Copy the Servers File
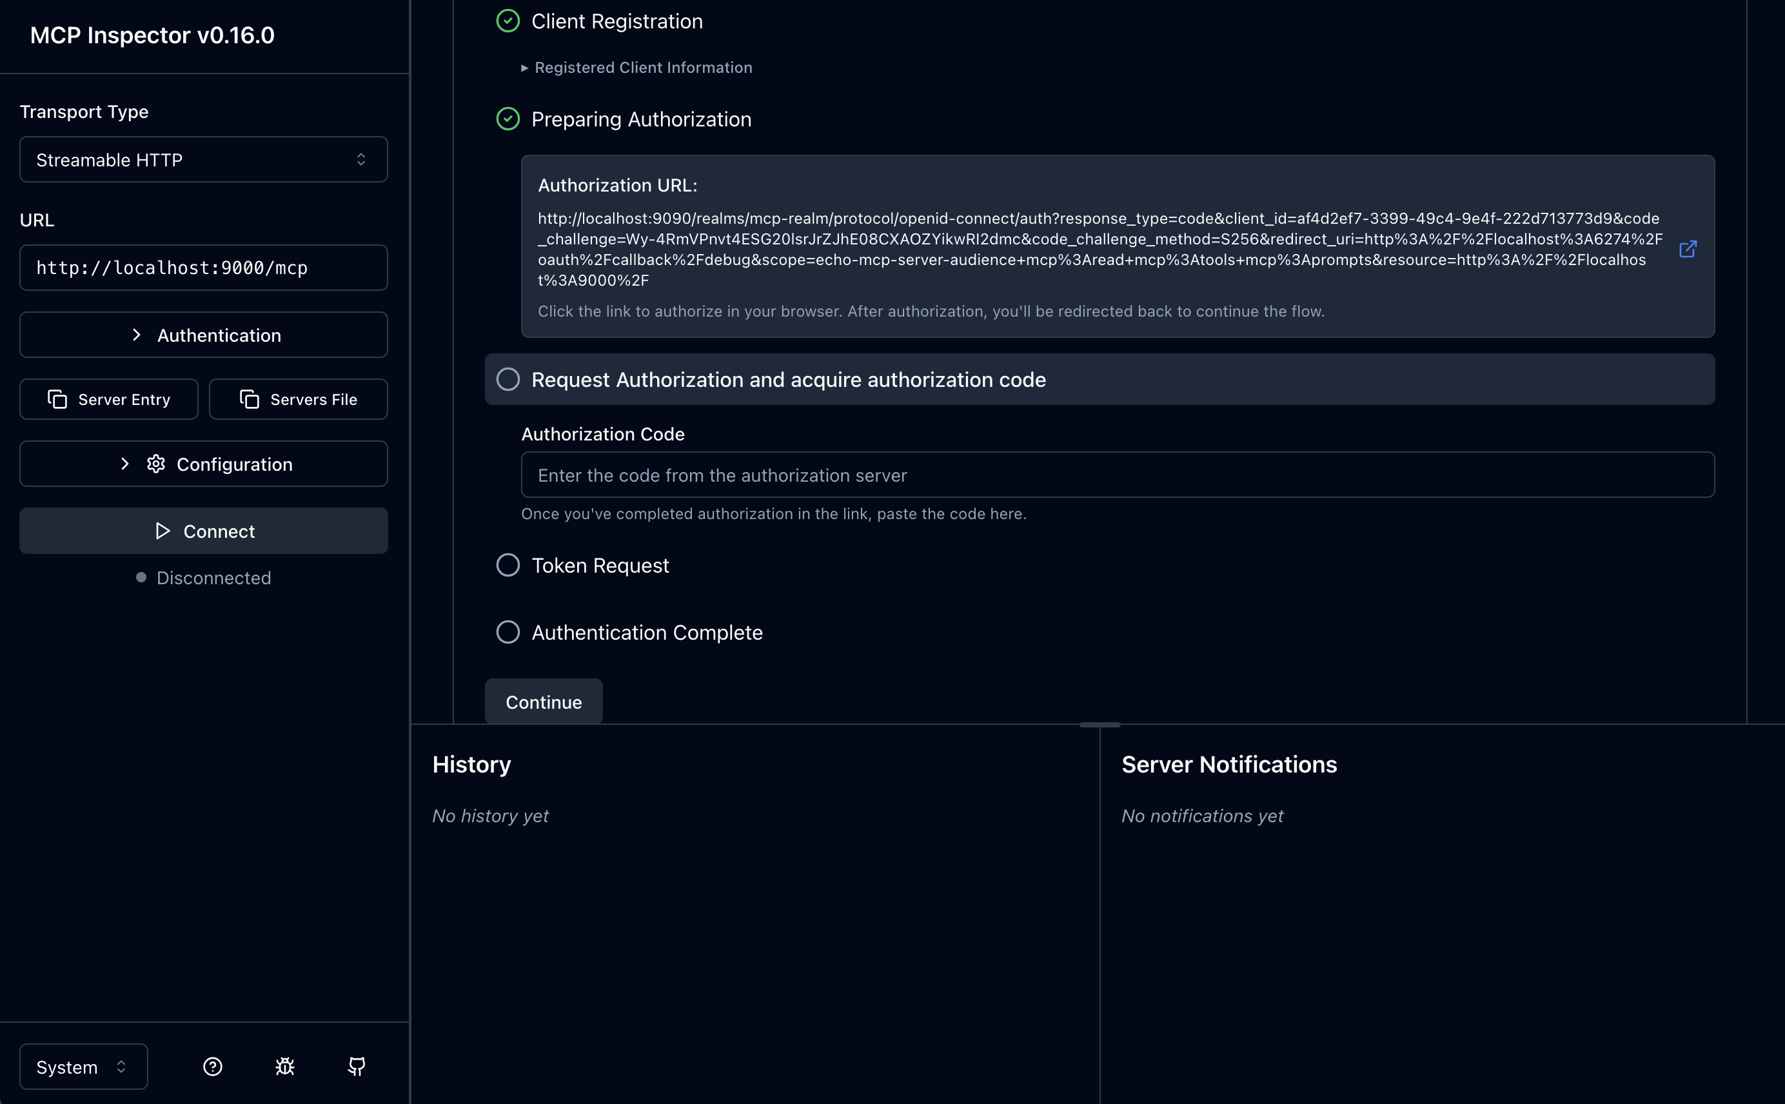This screenshot has height=1104, width=1785. [x=299, y=399]
